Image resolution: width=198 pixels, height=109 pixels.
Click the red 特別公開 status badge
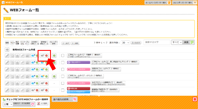pos(79,89)
